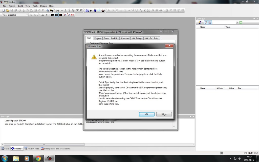Viewport: 259px width, 162px height.
Task: Switch to the LockBits tab
Action: pyautogui.click(x=115, y=38)
